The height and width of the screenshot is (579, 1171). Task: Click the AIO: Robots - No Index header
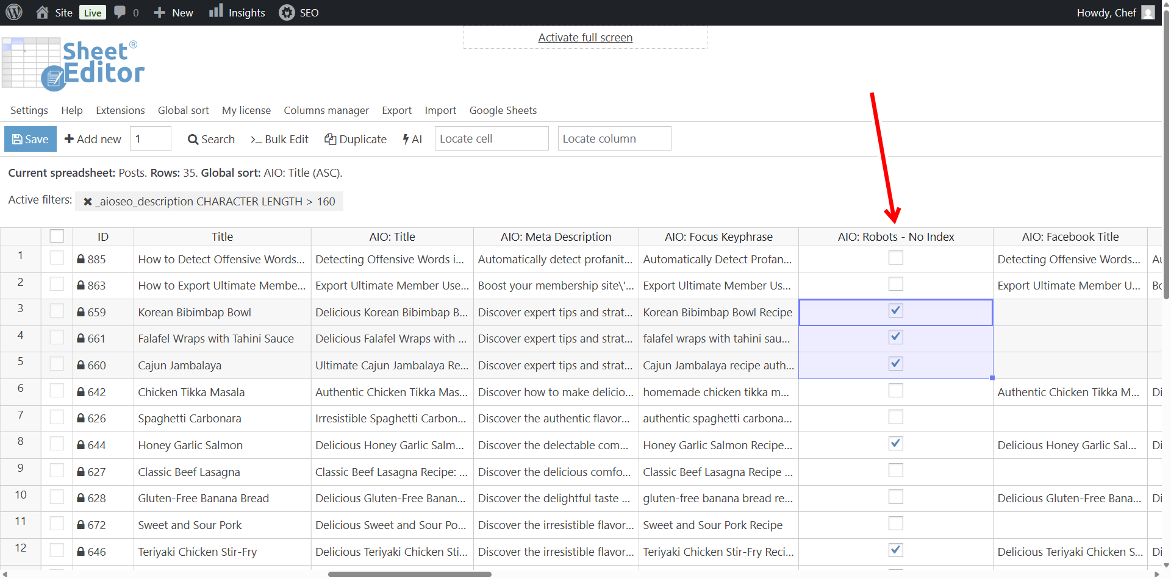pyautogui.click(x=896, y=236)
